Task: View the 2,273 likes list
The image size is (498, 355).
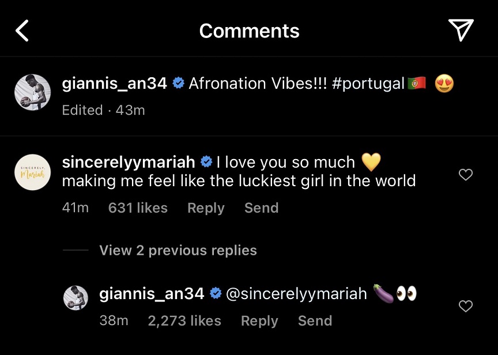Action: click(x=184, y=321)
